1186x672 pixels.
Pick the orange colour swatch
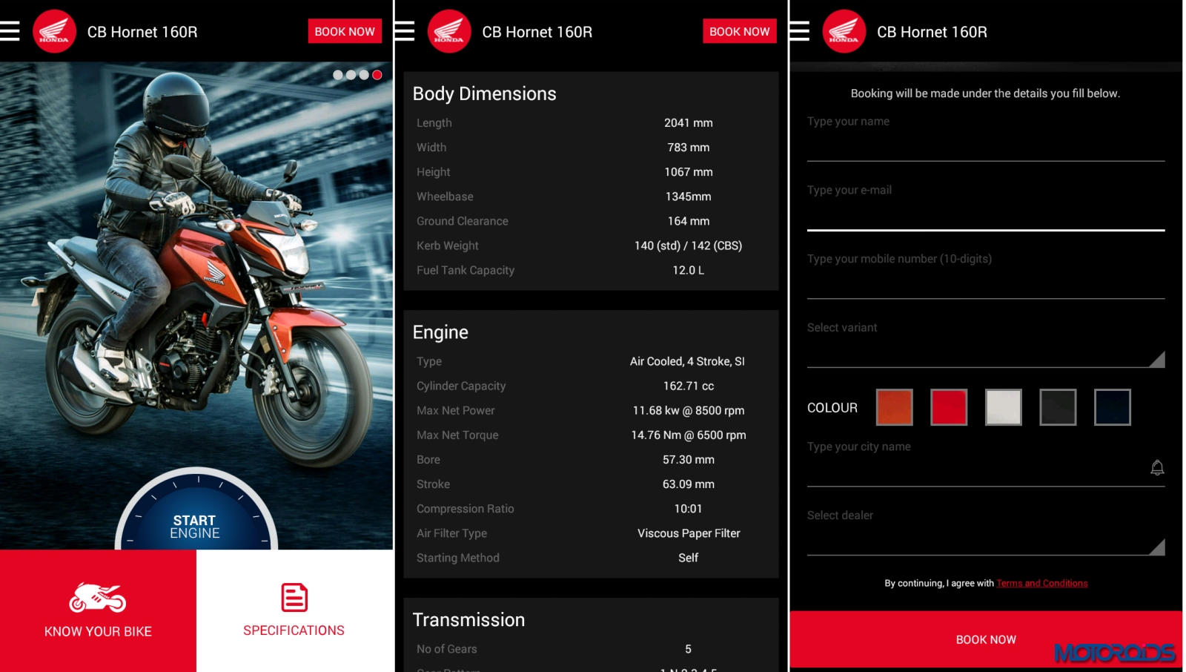click(x=895, y=407)
